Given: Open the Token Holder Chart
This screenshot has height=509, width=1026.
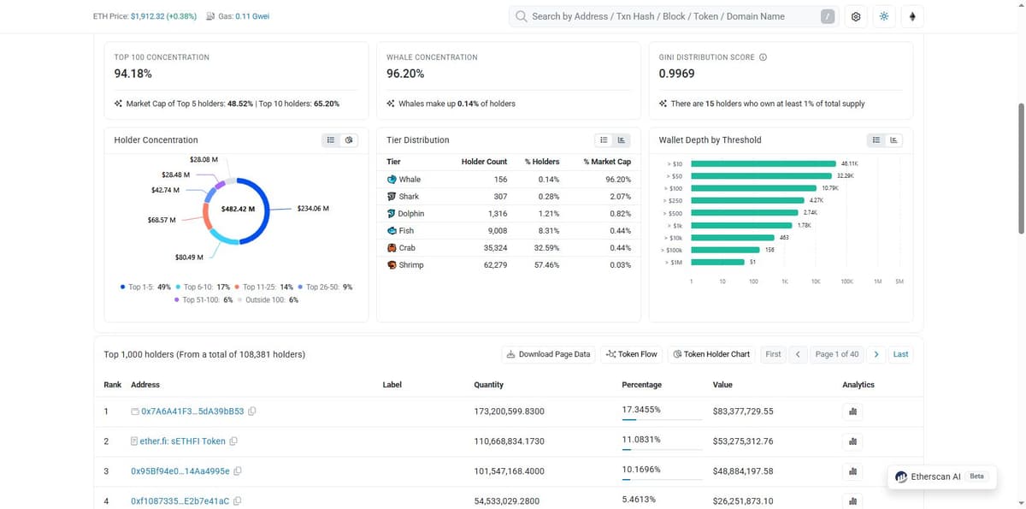Looking at the screenshot, I should [711, 354].
